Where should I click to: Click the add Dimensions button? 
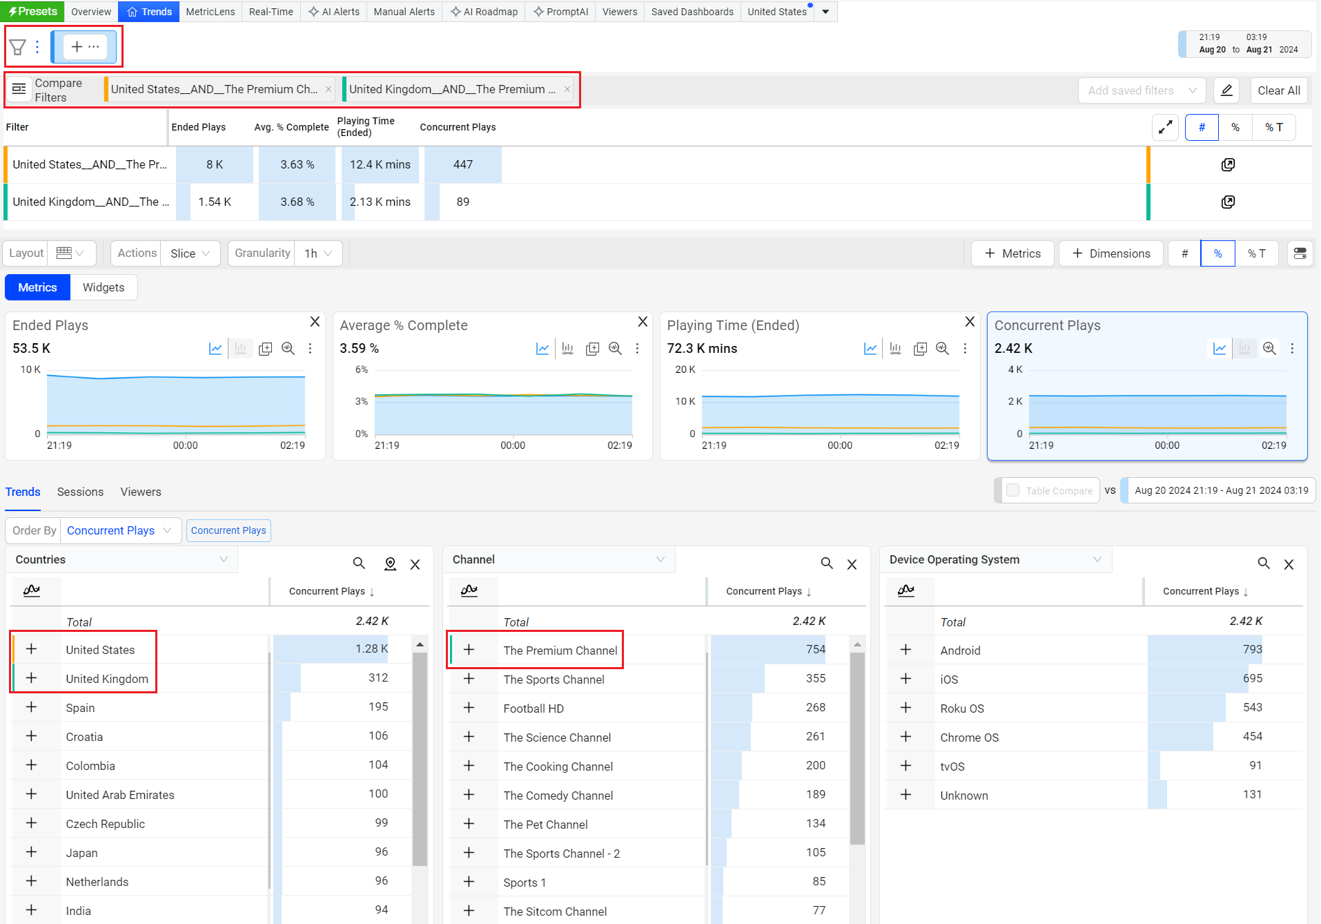tap(1111, 253)
